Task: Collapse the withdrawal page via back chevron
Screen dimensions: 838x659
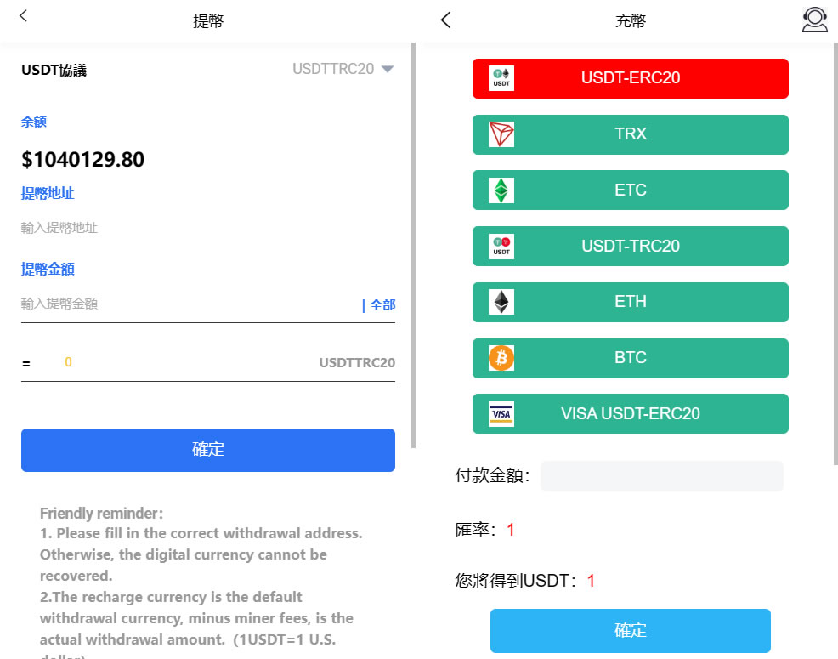Action: point(23,17)
